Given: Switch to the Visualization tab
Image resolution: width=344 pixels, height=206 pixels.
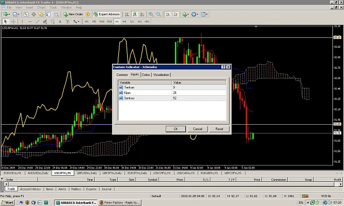Looking at the screenshot, I should coord(161,75).
